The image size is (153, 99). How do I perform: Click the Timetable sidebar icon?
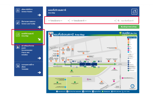pyautogui.click(x=18, y=66)
